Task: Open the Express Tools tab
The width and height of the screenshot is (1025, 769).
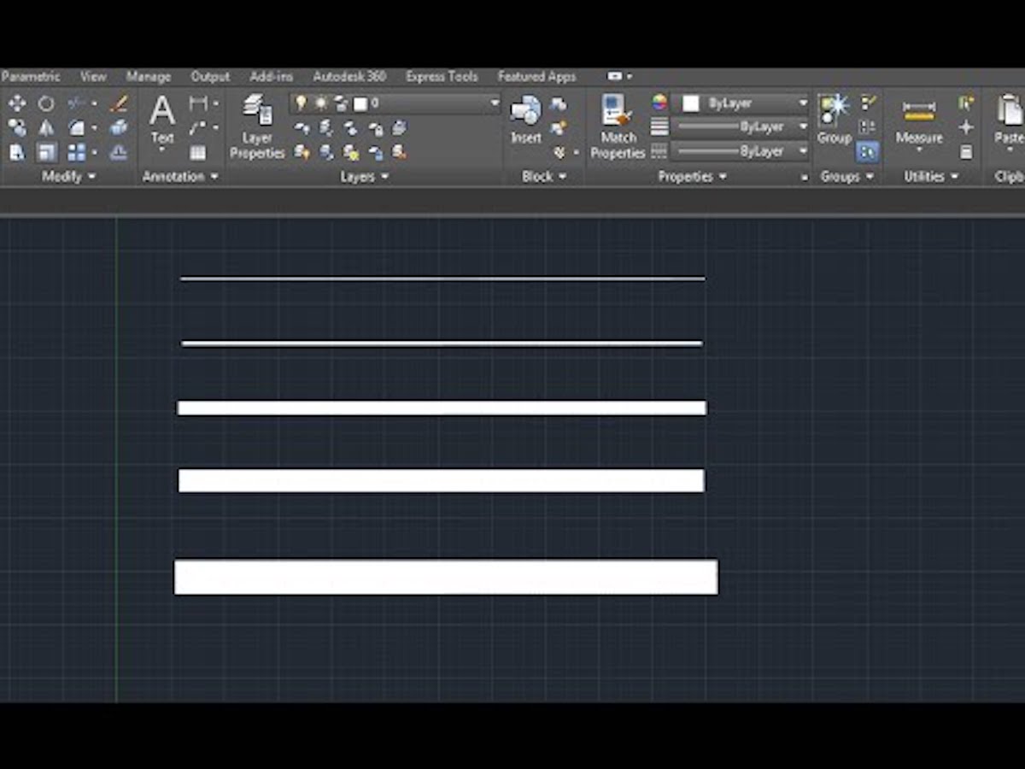Action: pos(442,76)
